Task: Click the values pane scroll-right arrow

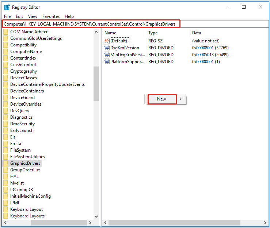Action: click(x=265, y=223)
